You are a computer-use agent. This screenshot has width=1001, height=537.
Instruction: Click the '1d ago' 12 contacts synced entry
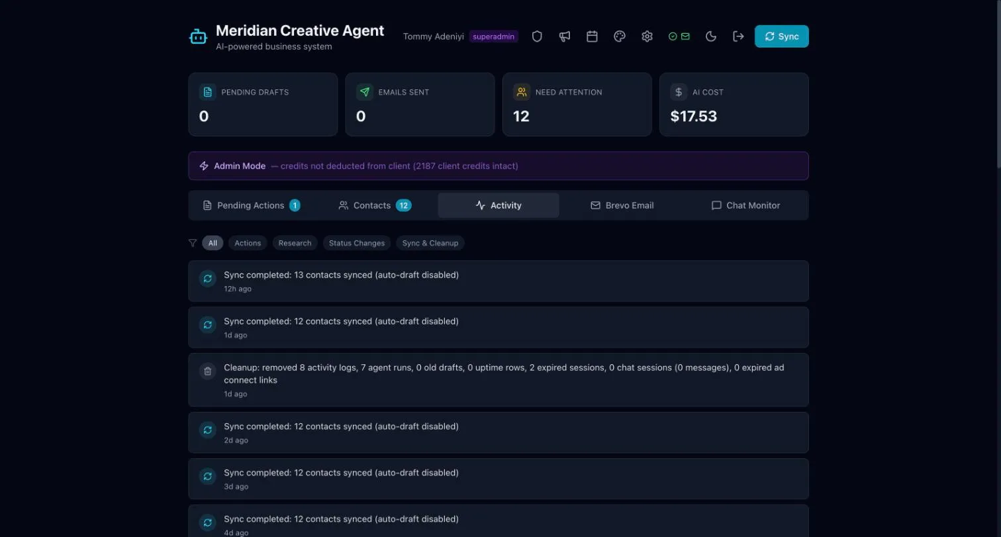coord(499,327)
